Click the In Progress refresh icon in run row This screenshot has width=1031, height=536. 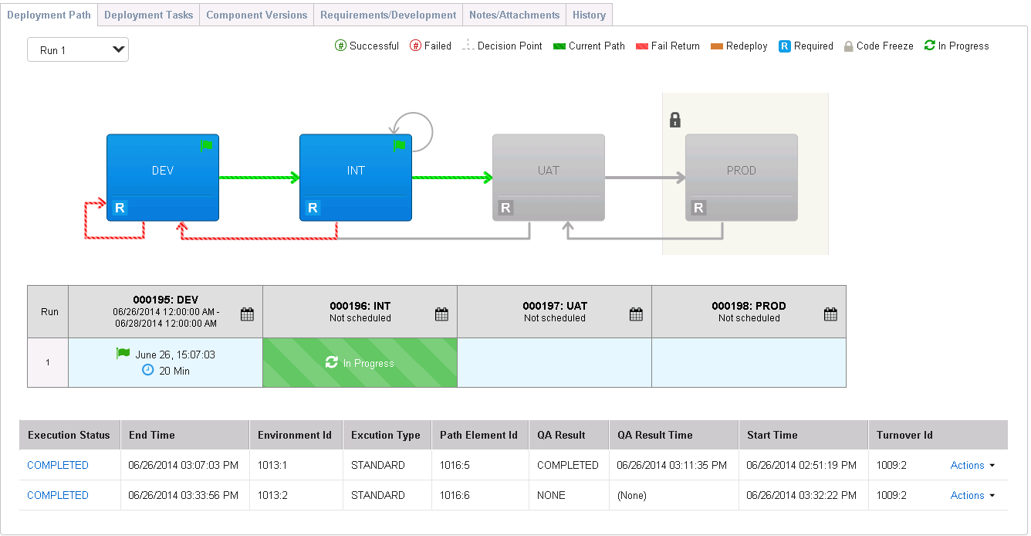(332, 362)
